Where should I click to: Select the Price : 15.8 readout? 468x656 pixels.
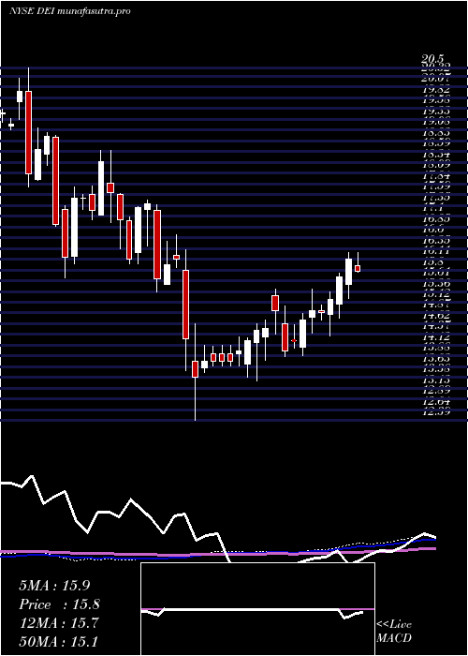tap(59, 604)
